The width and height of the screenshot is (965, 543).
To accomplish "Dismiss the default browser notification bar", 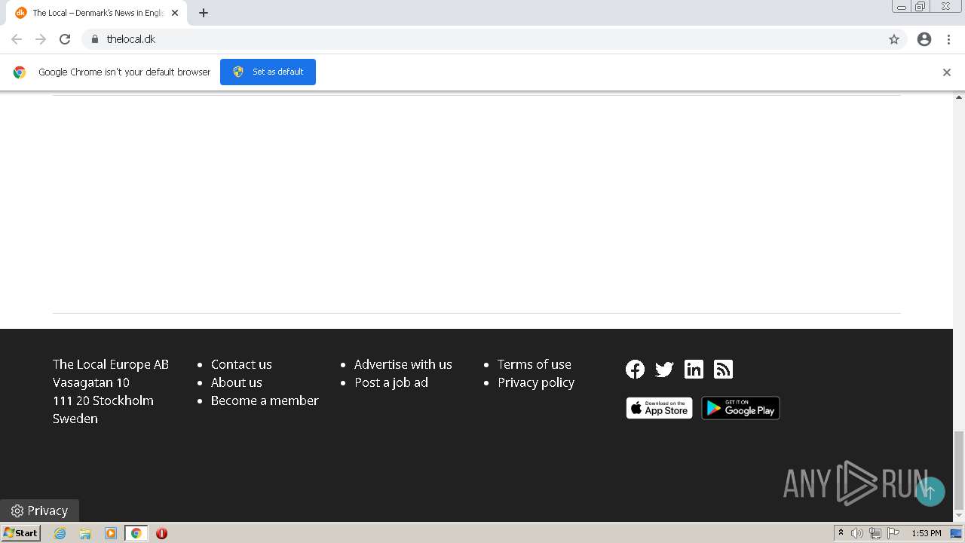I will tap(947, 72).
